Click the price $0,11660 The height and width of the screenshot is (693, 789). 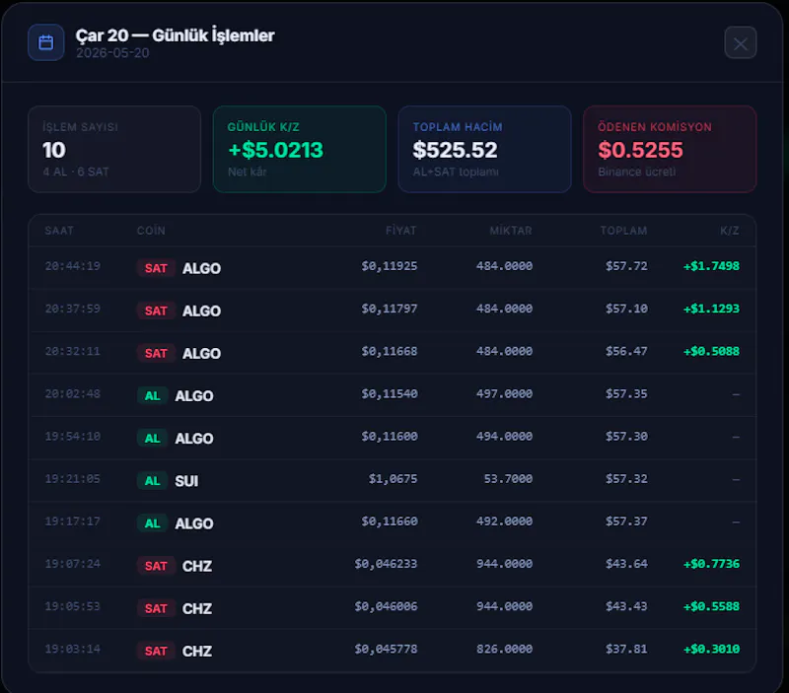(390, 521)
